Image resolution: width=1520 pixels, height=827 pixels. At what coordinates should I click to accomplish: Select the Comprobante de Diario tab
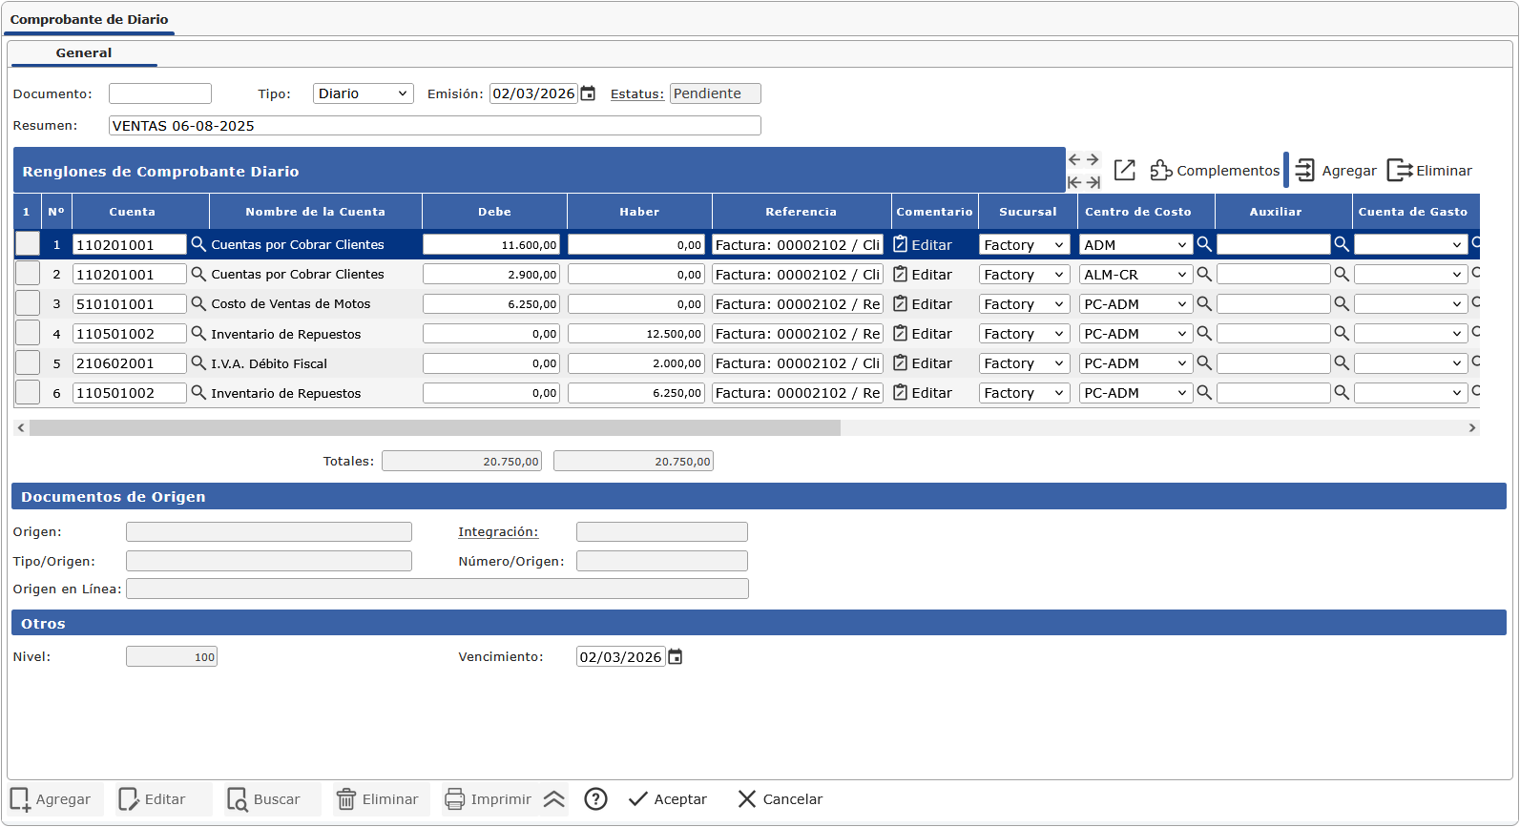89,19
